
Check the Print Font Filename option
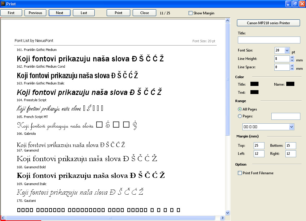point(240,173)
